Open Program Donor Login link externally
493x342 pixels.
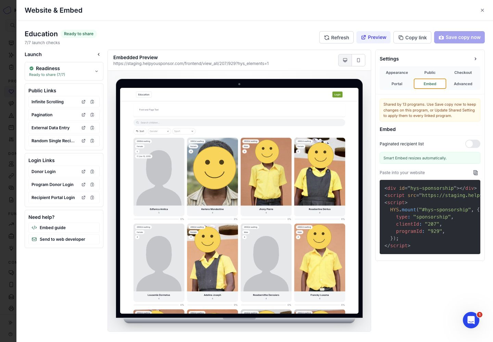84,185
